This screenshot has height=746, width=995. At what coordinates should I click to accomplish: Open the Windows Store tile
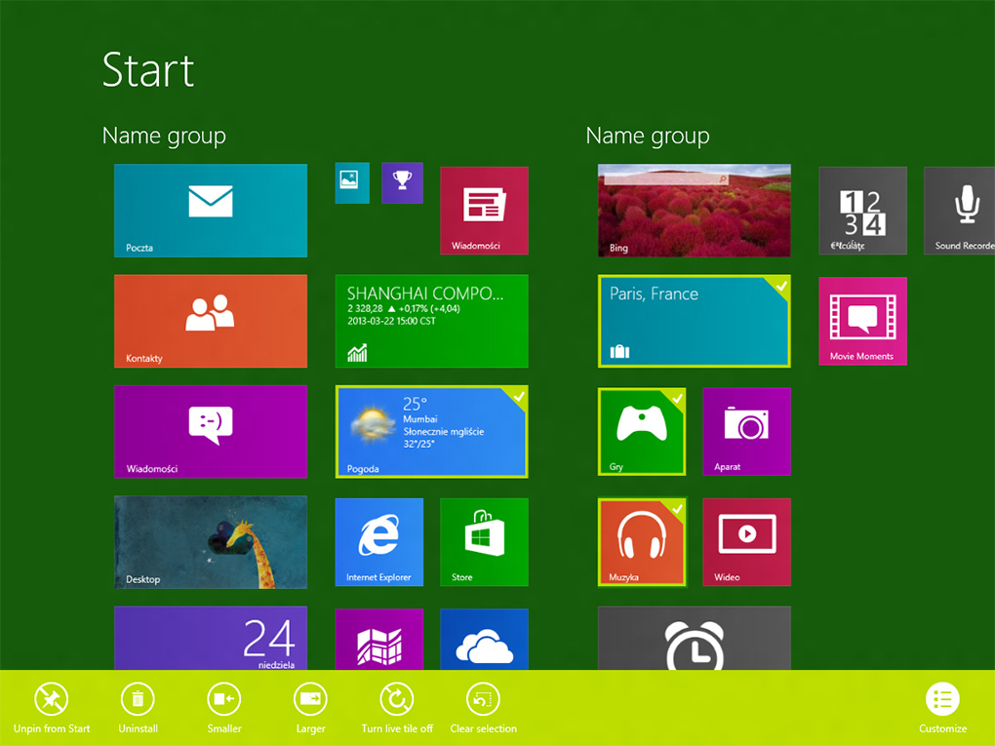pos(484,542)
